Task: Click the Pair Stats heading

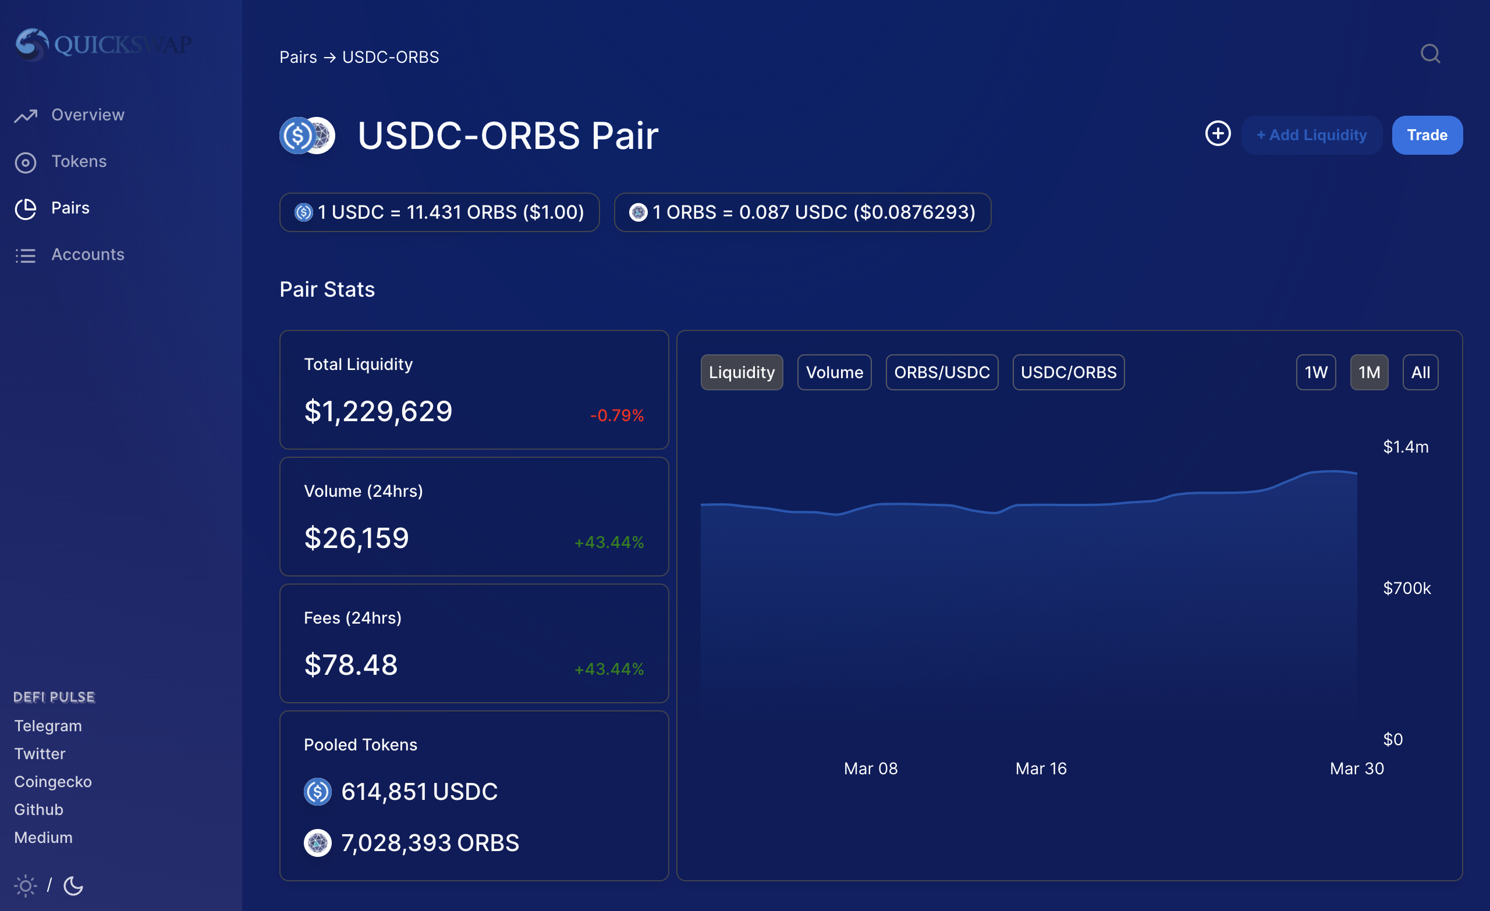Action: pos(327,290)
